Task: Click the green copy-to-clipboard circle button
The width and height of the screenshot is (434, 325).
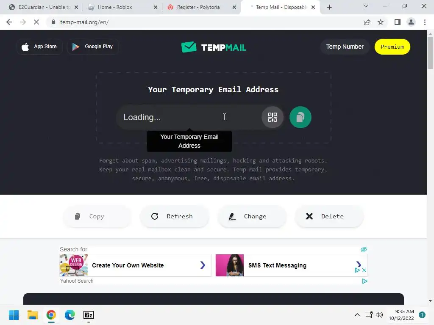Action: coord(300,117)
